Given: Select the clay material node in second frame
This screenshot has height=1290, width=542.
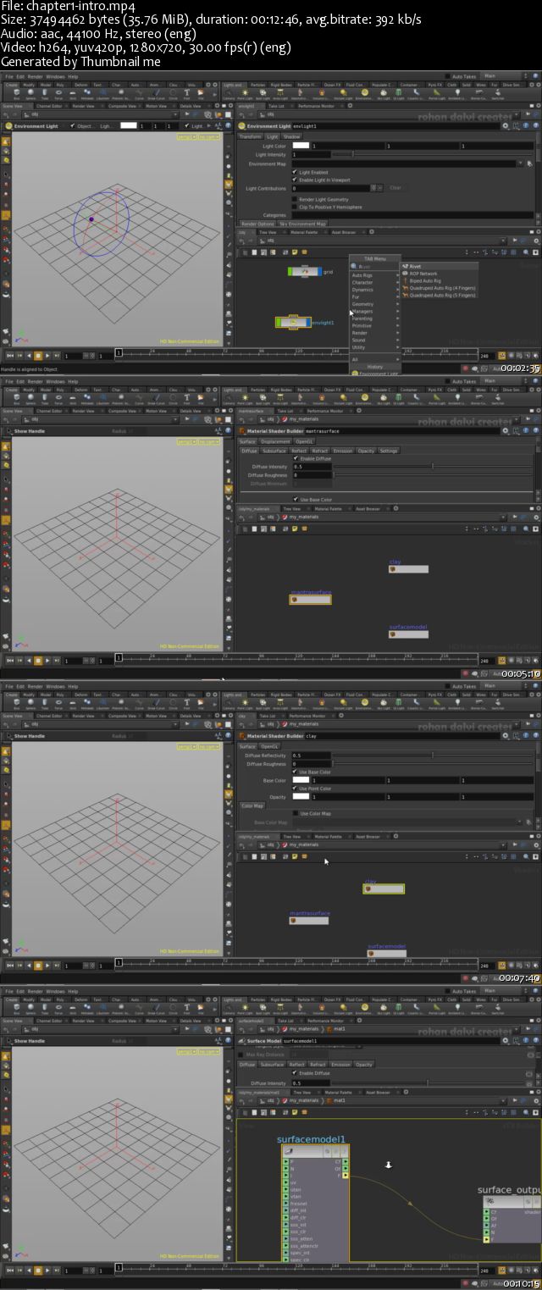Looking at the screenshot, I should click(x=408, y=569).
